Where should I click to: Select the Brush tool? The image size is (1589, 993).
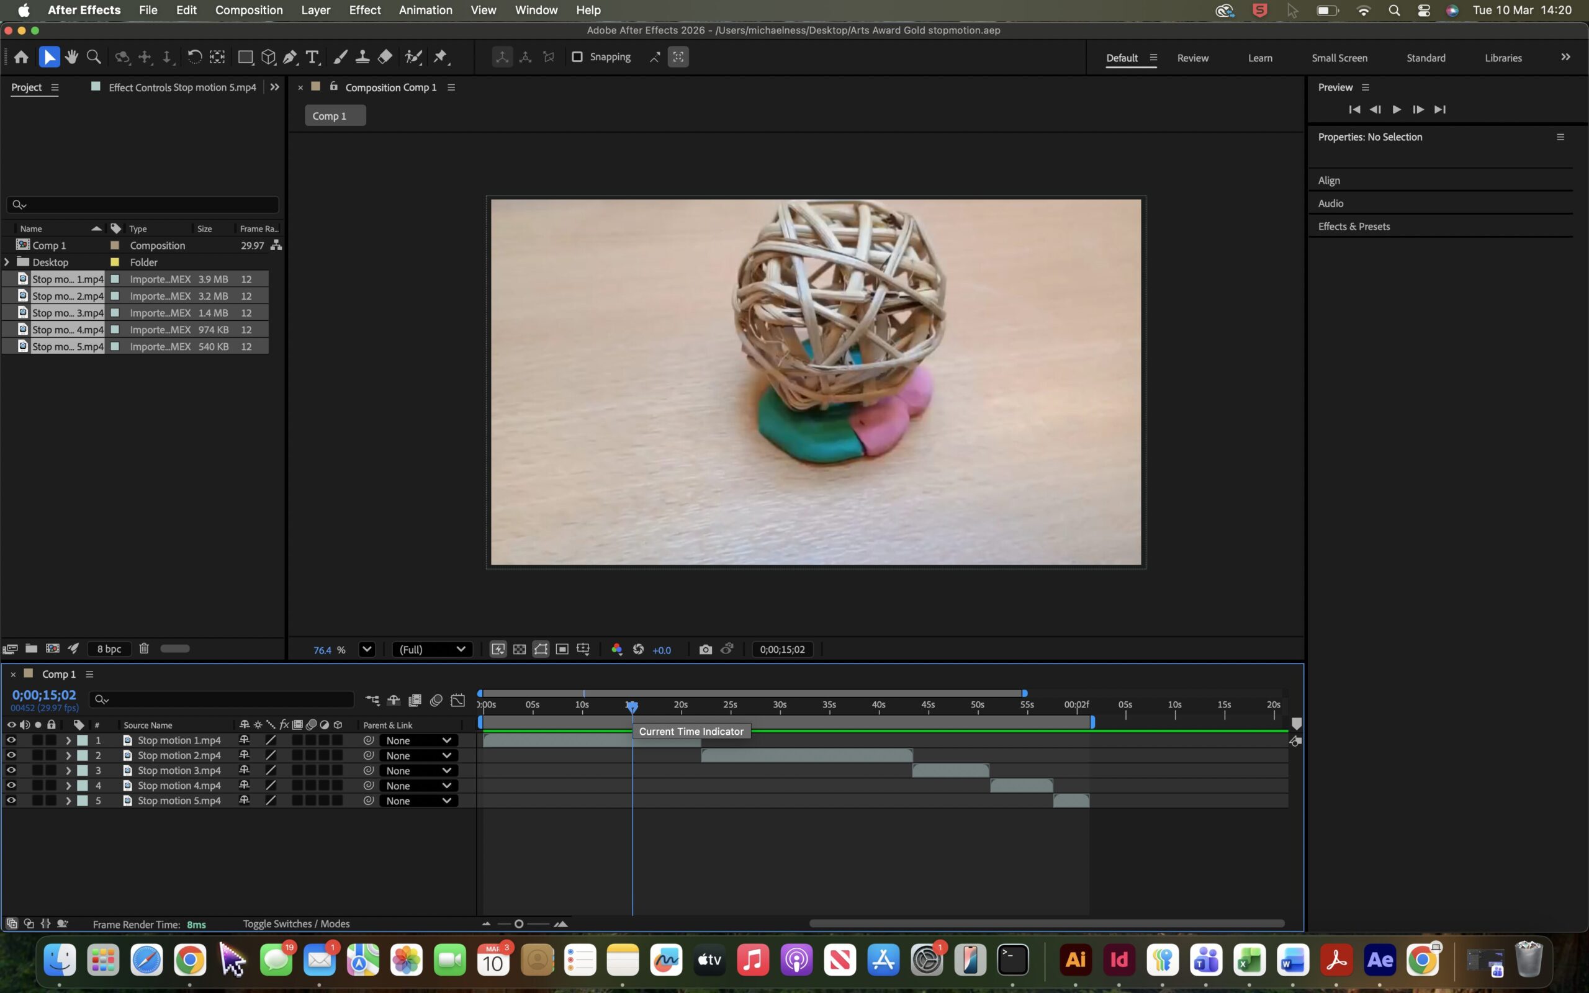(340, 57)
